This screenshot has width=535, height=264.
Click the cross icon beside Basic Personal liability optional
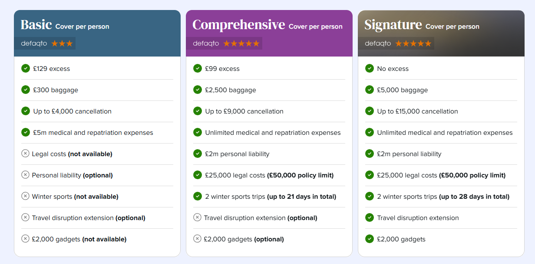click(25, 175)
